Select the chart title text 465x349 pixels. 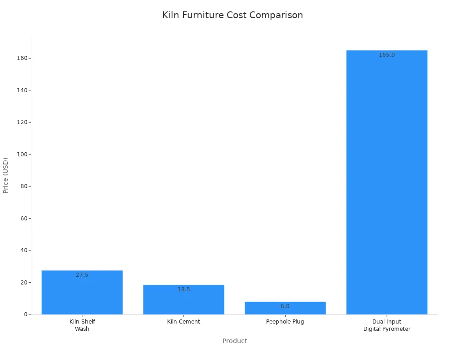tap(232, 15)
